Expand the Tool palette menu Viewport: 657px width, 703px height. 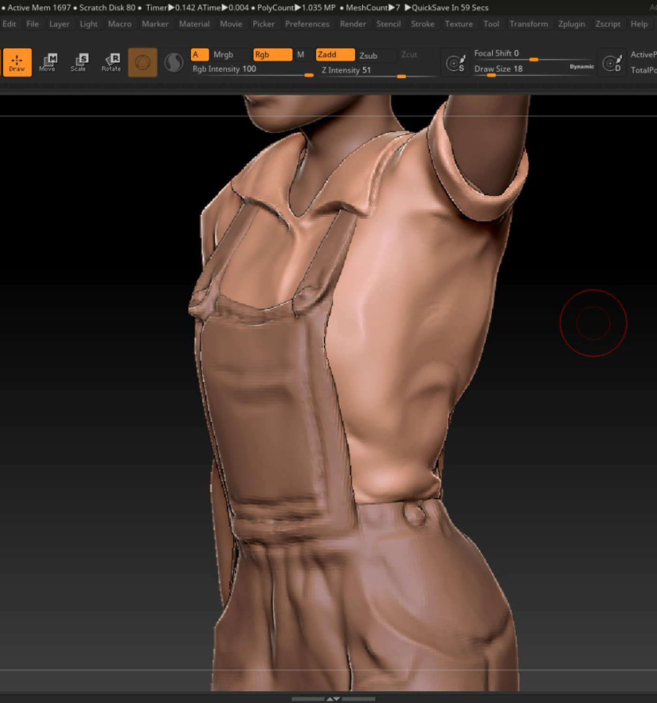pyautogui.click(x=491, y=24)
